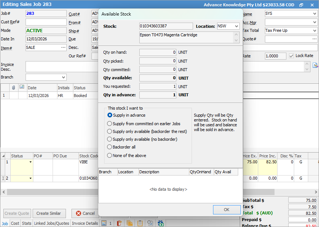
Task: Click the Item# ellipsis lookup button
Action: pos(63,48)
